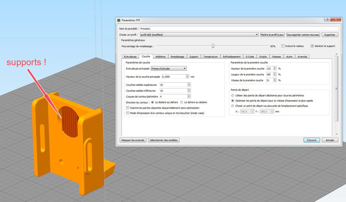Screen dimensions: 346x202
Task: Decrease the Vitesse de la première couche percentage
Action: click(x=275, y=81)
